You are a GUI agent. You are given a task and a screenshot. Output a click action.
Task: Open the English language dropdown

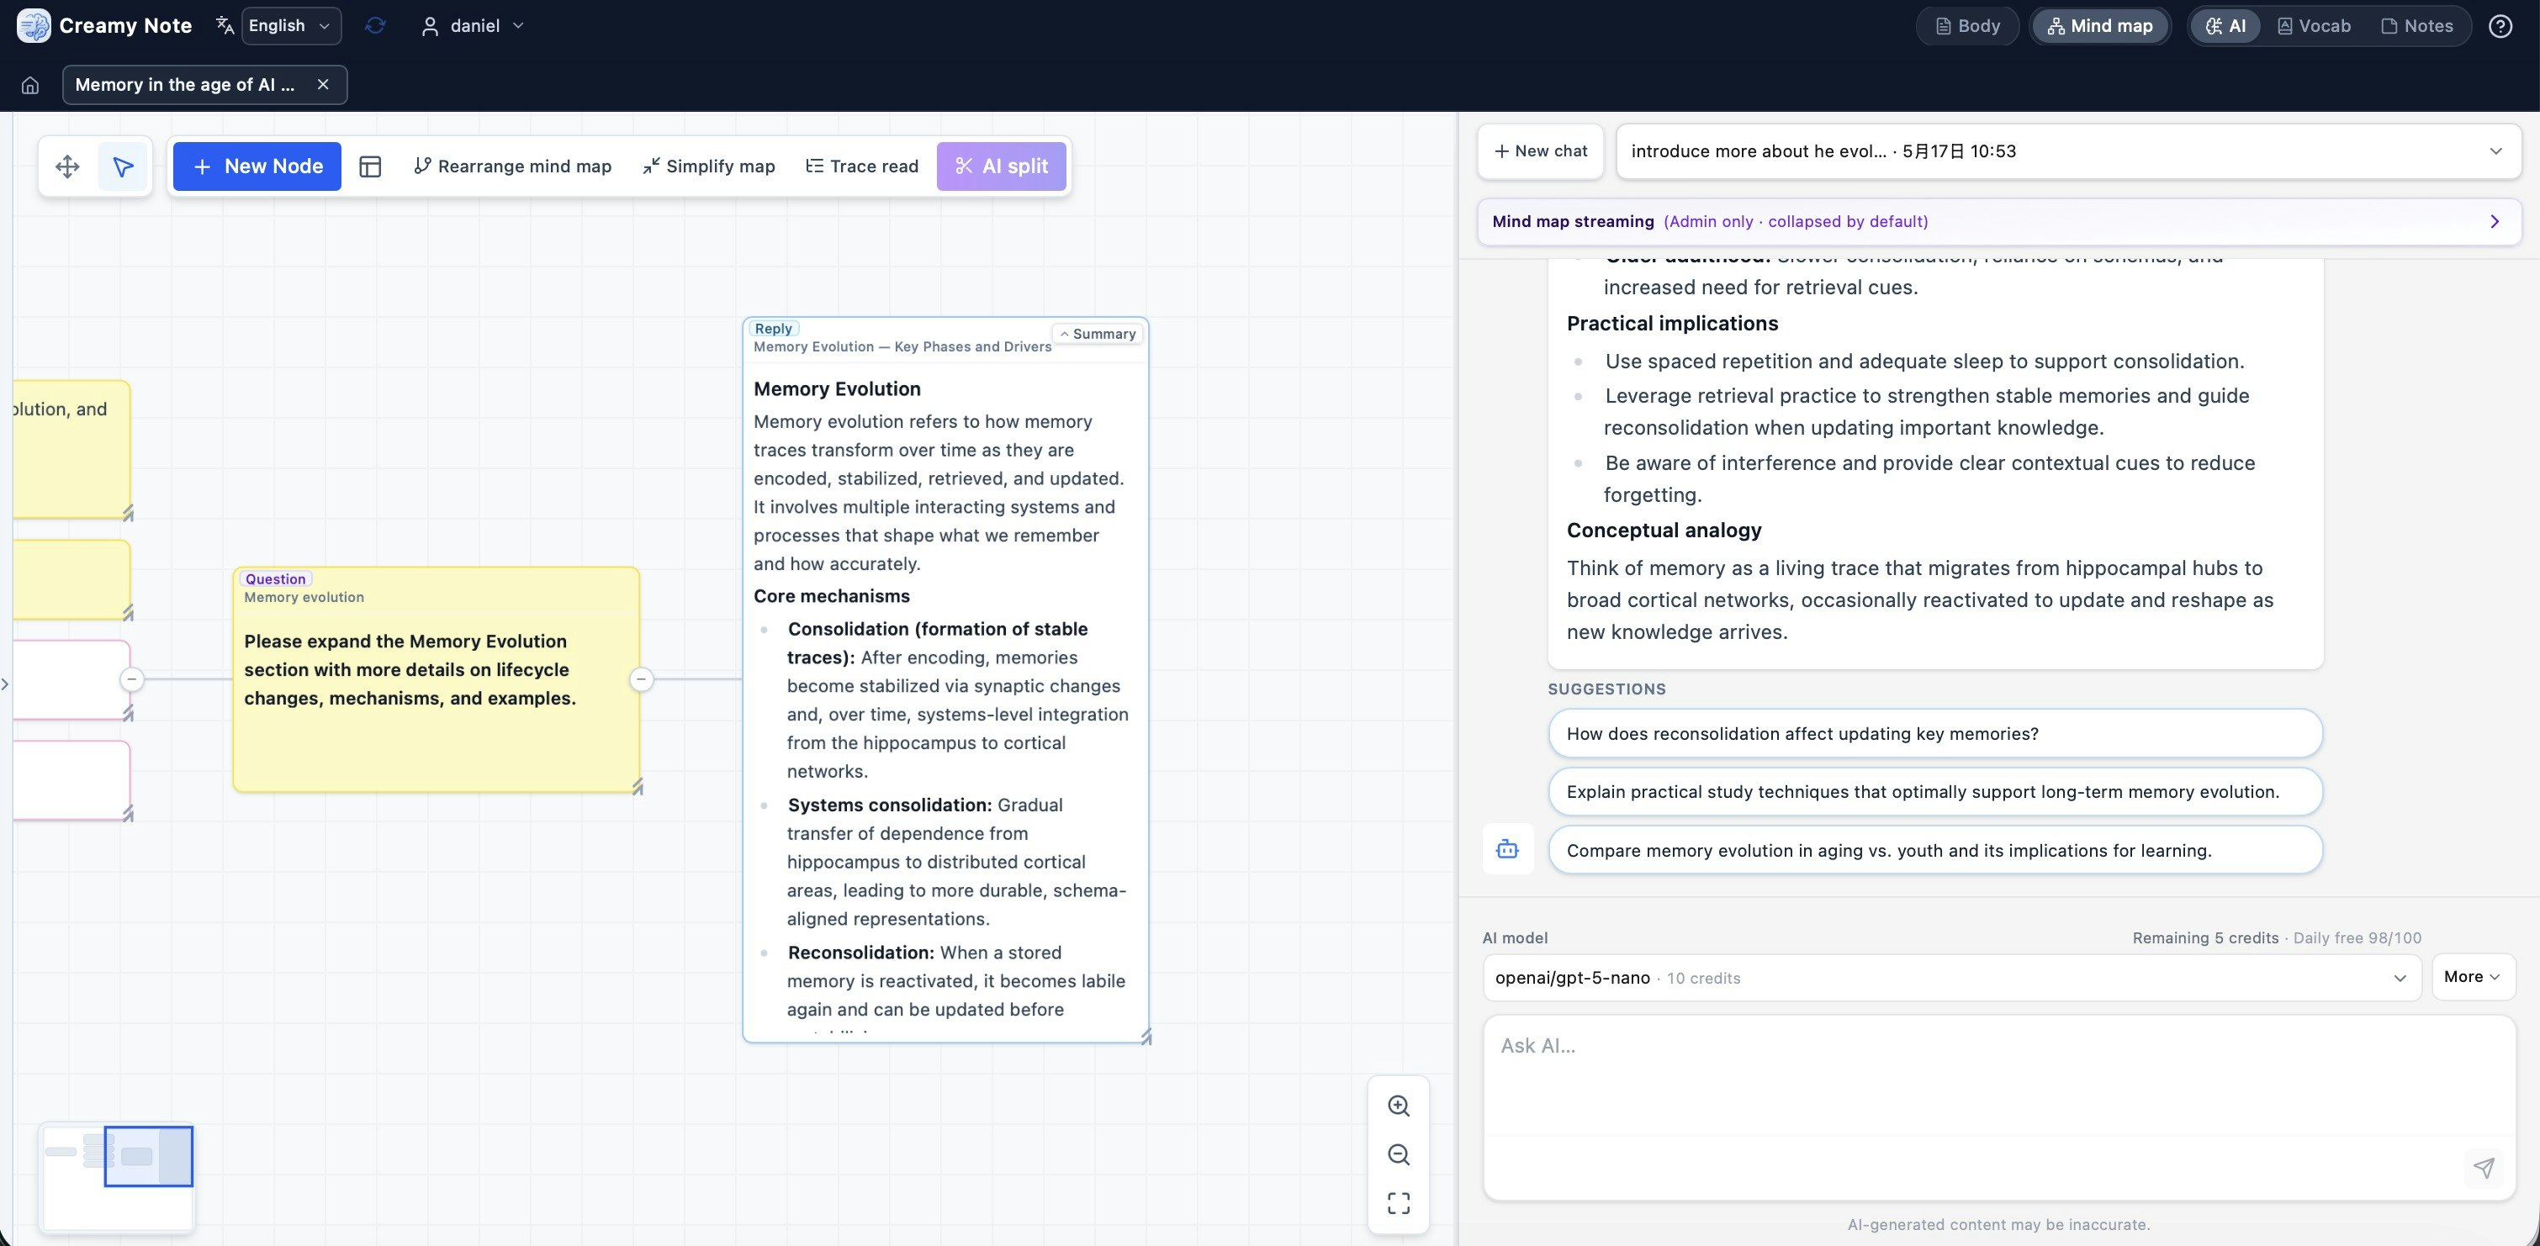click(291, 25)
